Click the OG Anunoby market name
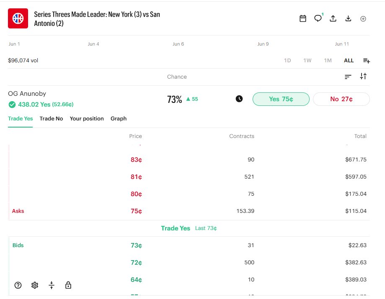385x299 pixels. tap(27, 94)
